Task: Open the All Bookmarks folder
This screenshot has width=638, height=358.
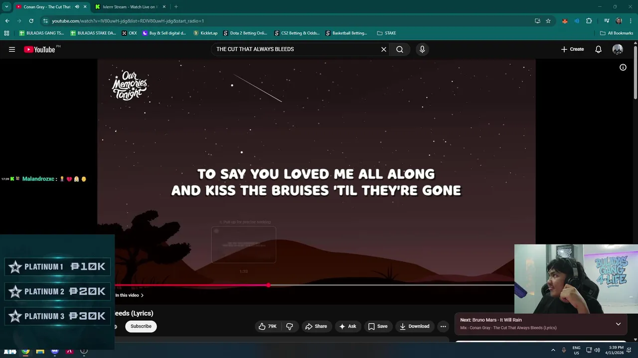Action: coord(617,33)
